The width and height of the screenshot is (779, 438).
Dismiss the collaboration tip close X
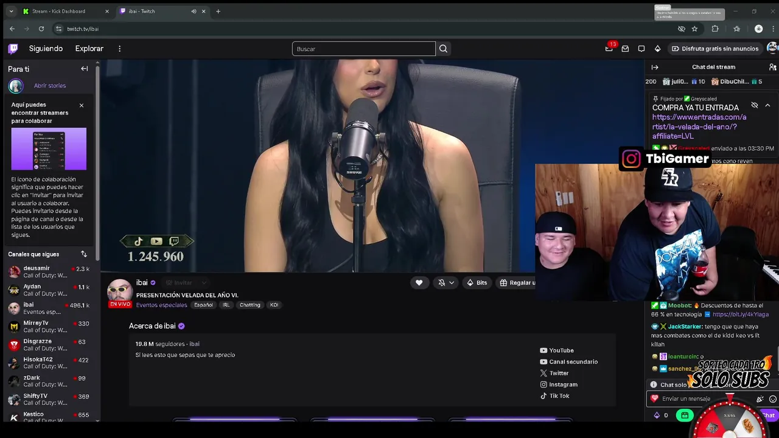(x=82, y=105)
